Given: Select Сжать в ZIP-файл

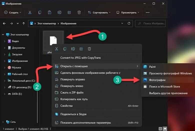Looking at the screenshot, I should point(97,93).
